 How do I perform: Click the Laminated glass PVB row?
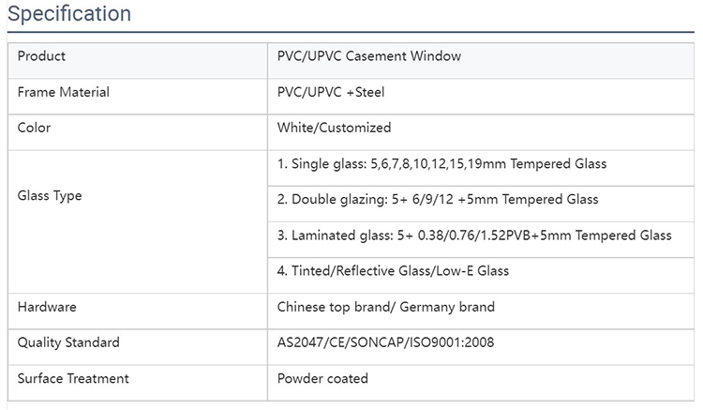point(481,240)
